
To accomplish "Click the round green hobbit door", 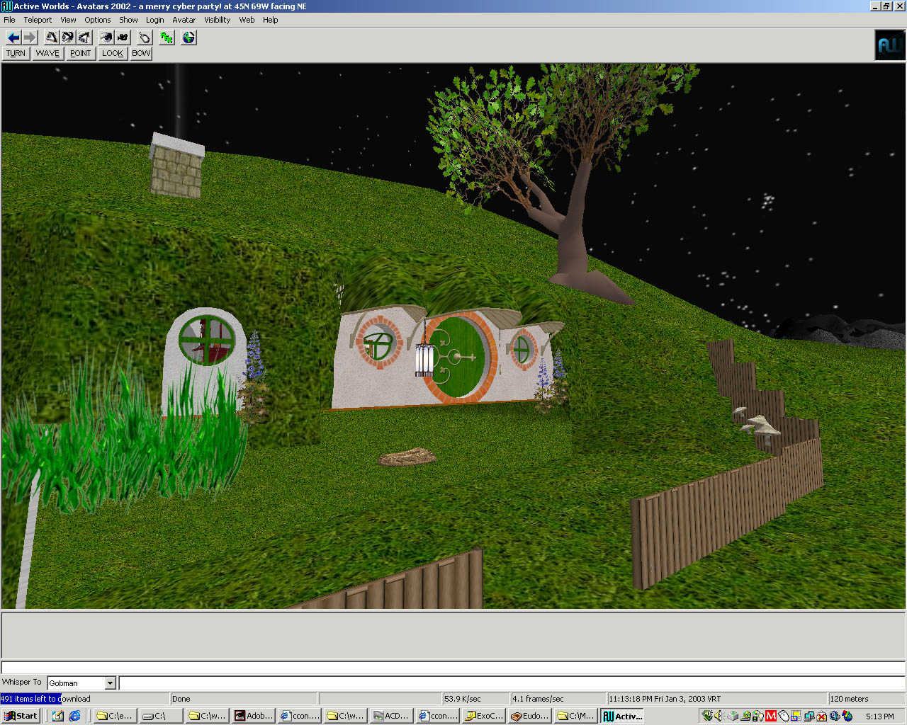I will tap(458, 357).
